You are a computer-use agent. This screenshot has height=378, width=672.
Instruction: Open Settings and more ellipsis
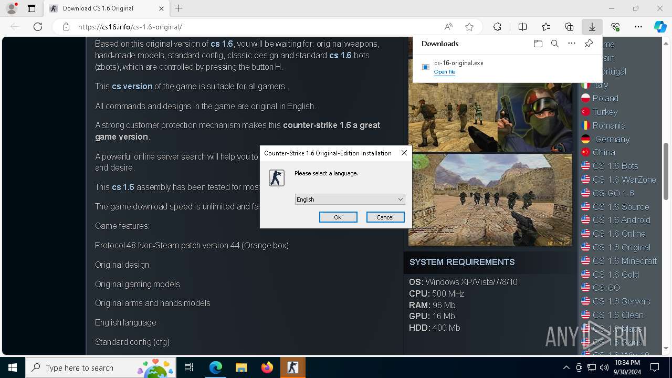coord(638,27)
